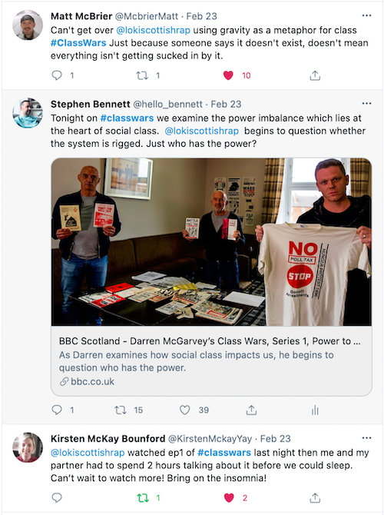This screenshot has height=515, width=384.
Task: Retweet Stephen Bennett's tweet with 15 retweets
Action: coord(121,410)
